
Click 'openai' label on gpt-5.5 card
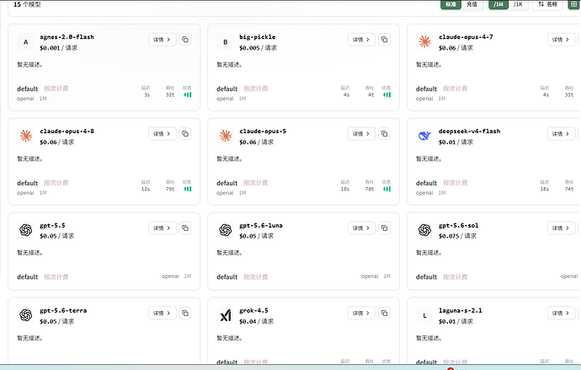tap(170, 276)
